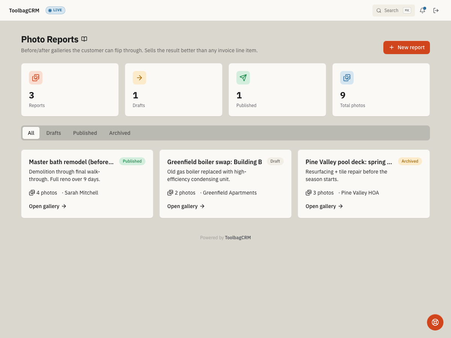Click the Published paper plane icon
Screen dimensions: 451x338
[x=243, y=78]
